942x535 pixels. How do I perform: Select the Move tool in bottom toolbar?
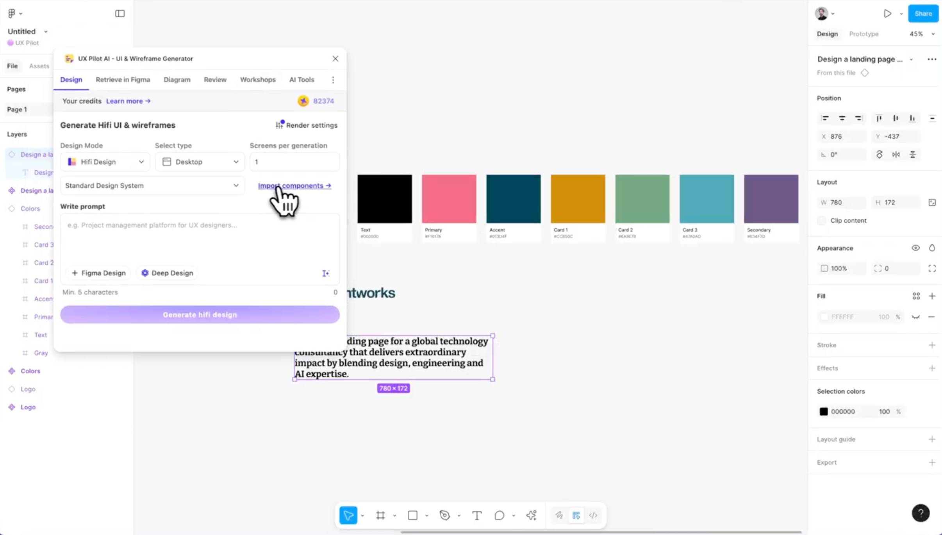348,515
